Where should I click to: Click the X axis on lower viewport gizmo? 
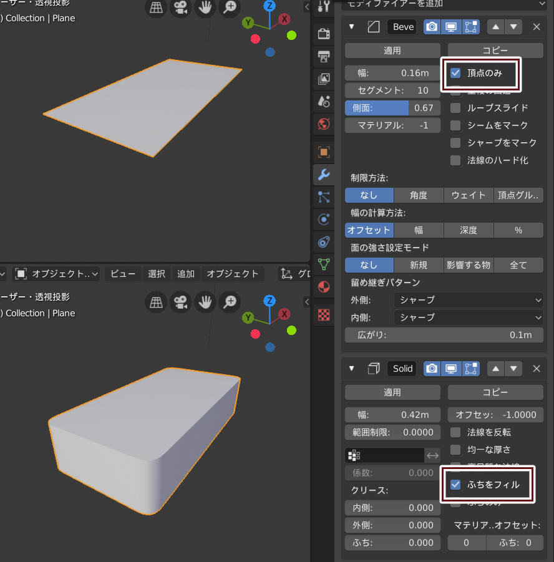pos(284,314)
